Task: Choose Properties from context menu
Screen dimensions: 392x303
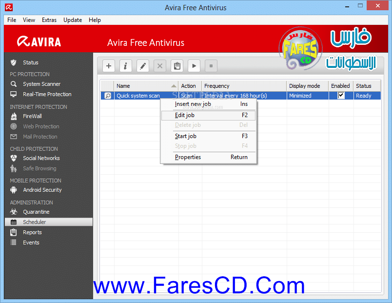Action: tap(209, 157)
